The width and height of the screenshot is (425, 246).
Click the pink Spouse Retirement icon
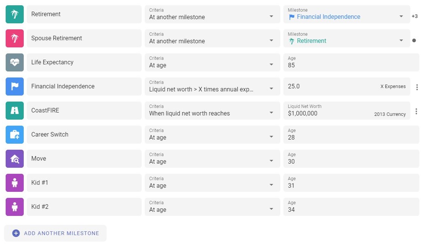15,38
